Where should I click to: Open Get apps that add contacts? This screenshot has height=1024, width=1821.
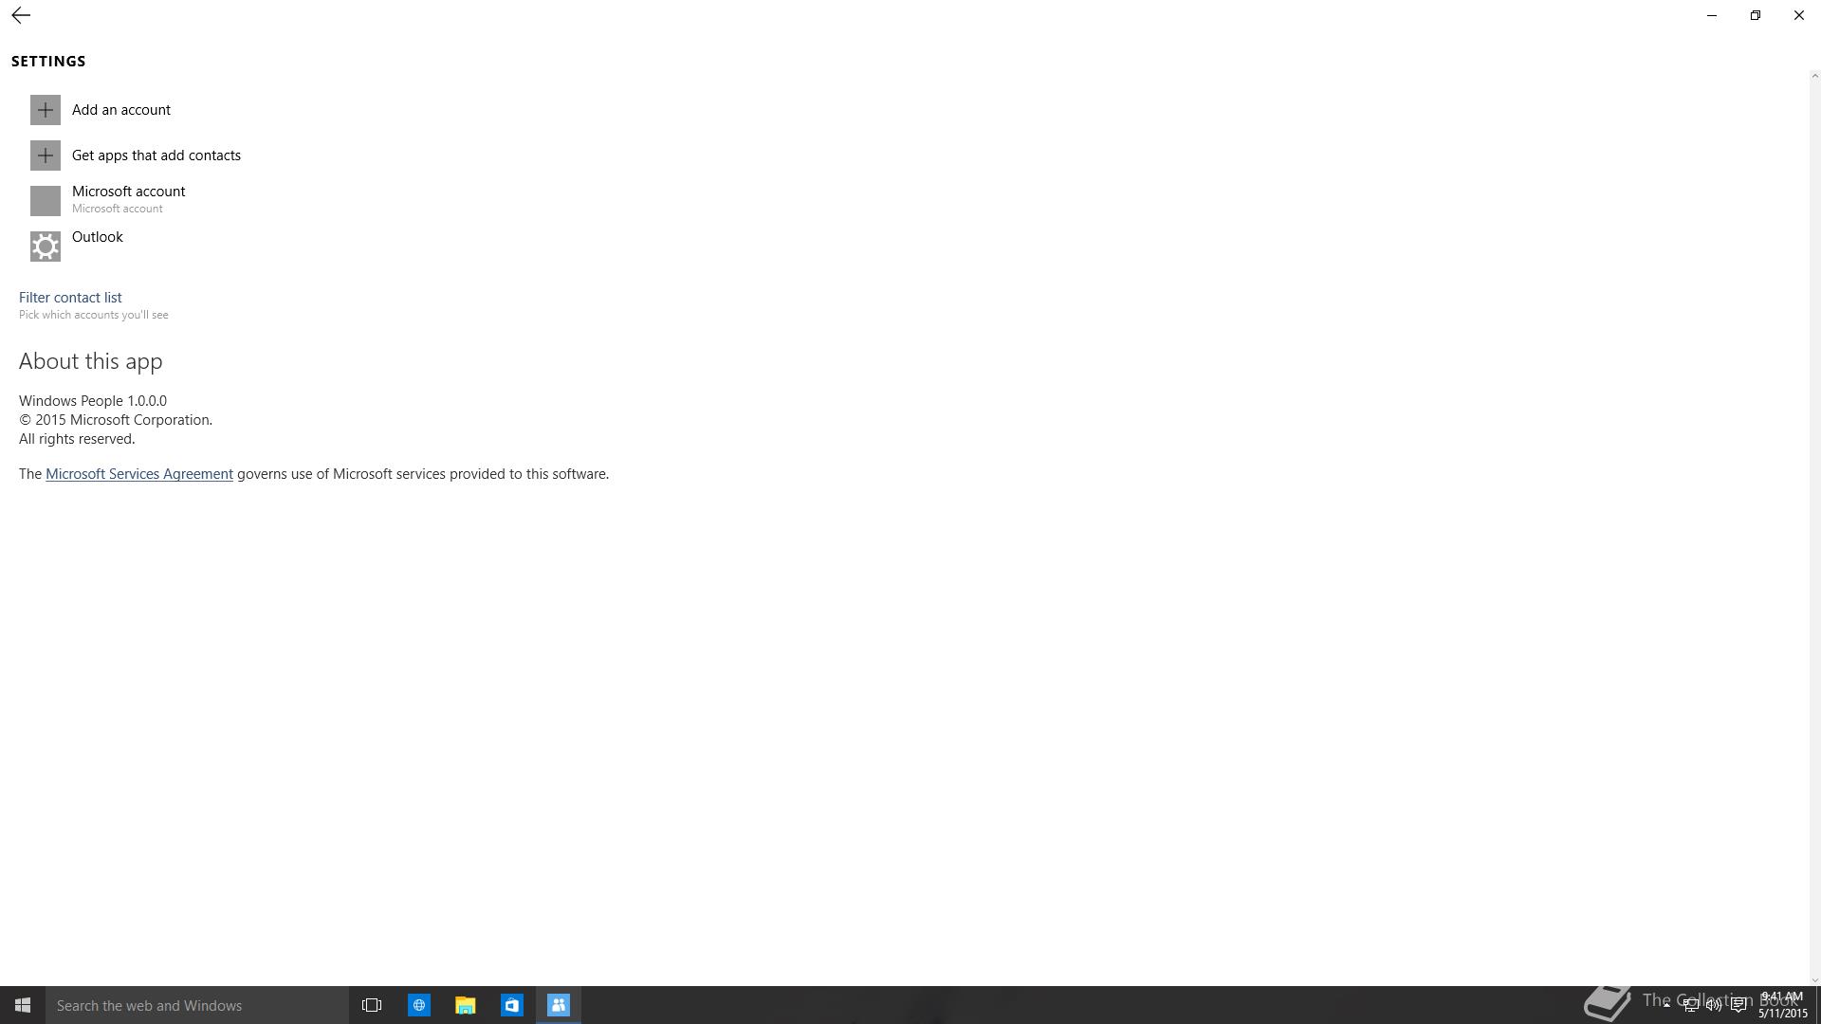[156, 155]
